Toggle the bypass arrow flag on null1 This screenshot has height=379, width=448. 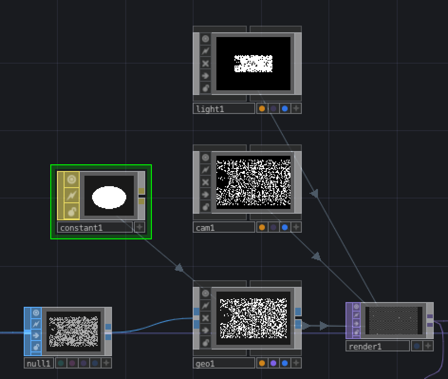point(36,335)
